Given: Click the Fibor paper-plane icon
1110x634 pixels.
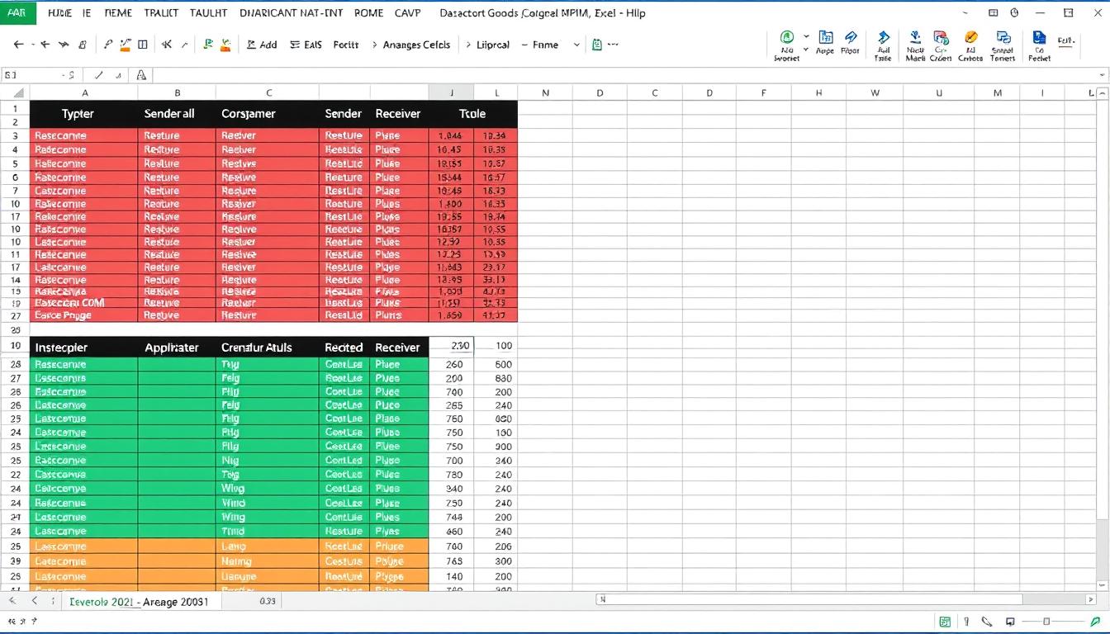Looking at the screenshot, I should pyautogui.click(x=851, y=37).
